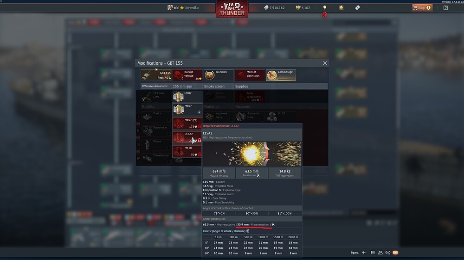Image resolution: width=464 pixels, height=260 pixels.
Task: Select the locked M107 (PF) shell
Action: click(187, 124)
